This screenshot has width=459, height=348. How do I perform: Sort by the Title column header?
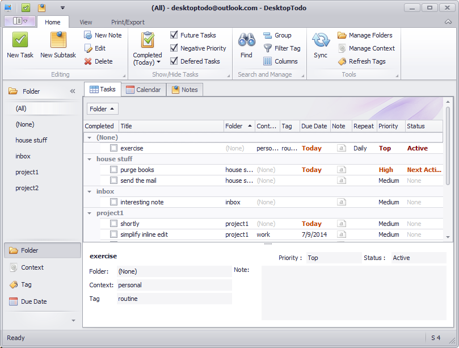[x=171, y=126]
